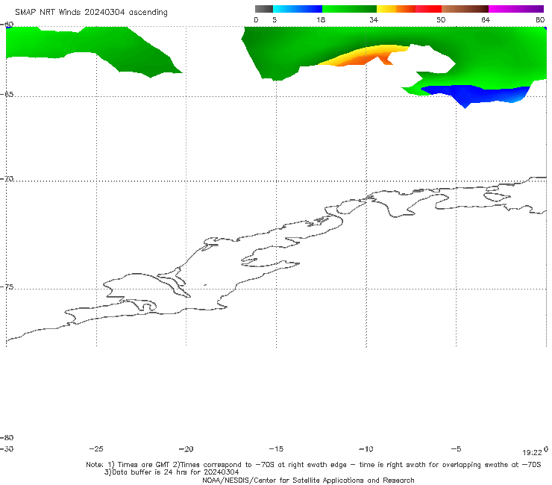Select the red color bar segment
The width and height of the screenshot is (552, 485).
tap(428, 9)
